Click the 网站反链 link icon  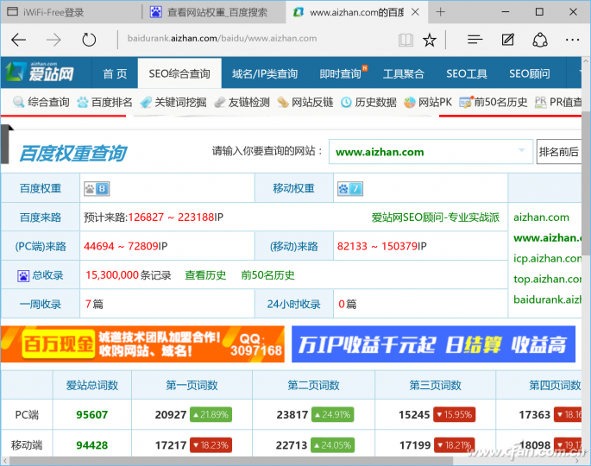click(283, 102)
